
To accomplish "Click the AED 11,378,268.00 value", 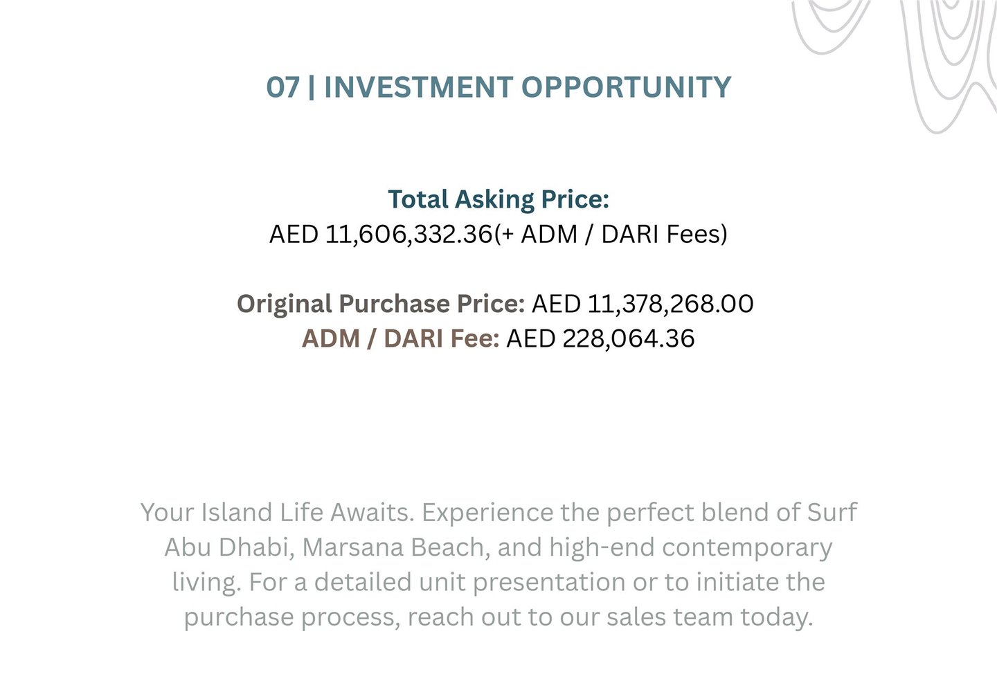I will pyautogui.click(x=642, y=304).
